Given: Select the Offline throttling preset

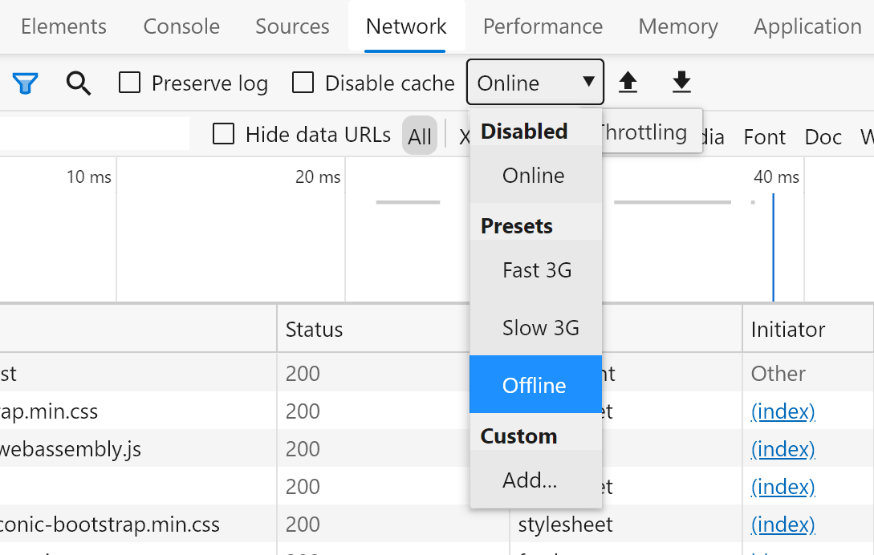Looking at the screenshot, I should pyautogui.click(x=535, y=385).
